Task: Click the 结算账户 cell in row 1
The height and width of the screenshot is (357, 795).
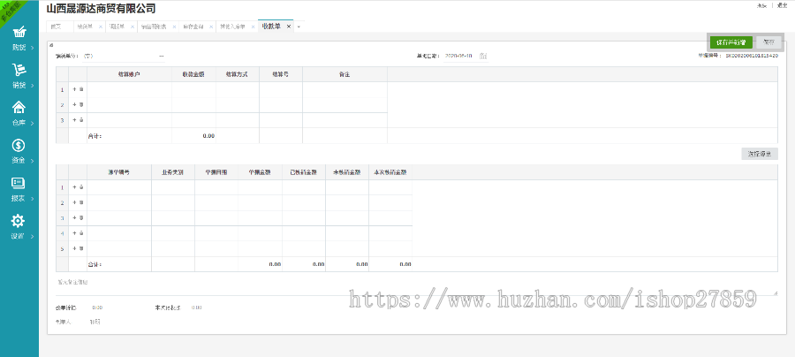Action: point(129,89)
